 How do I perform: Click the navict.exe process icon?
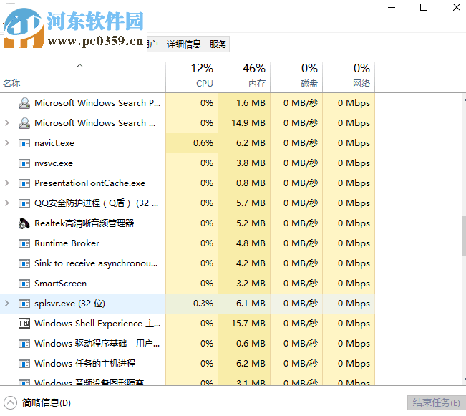coord(24,143)
